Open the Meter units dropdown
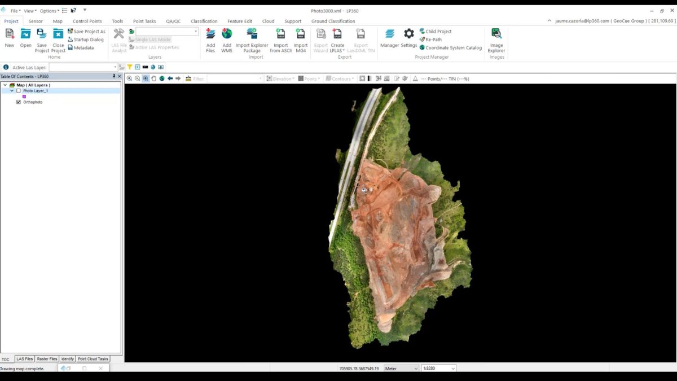677x381 pixels. (401, 369)
